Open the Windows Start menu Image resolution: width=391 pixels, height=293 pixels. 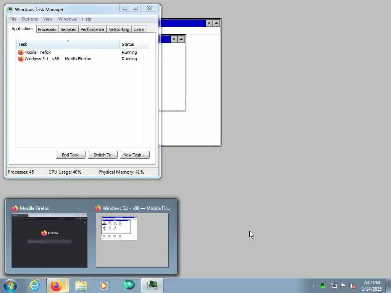(10, 285)
